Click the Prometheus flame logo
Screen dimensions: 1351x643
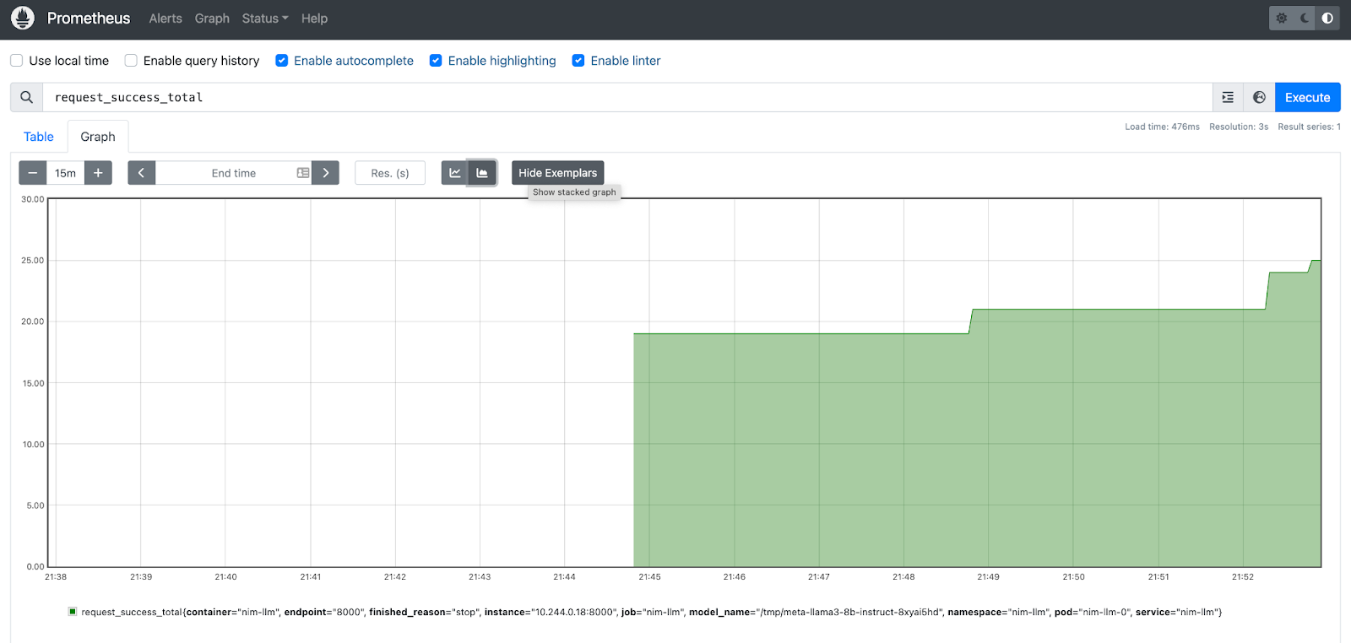click(23, 18)
